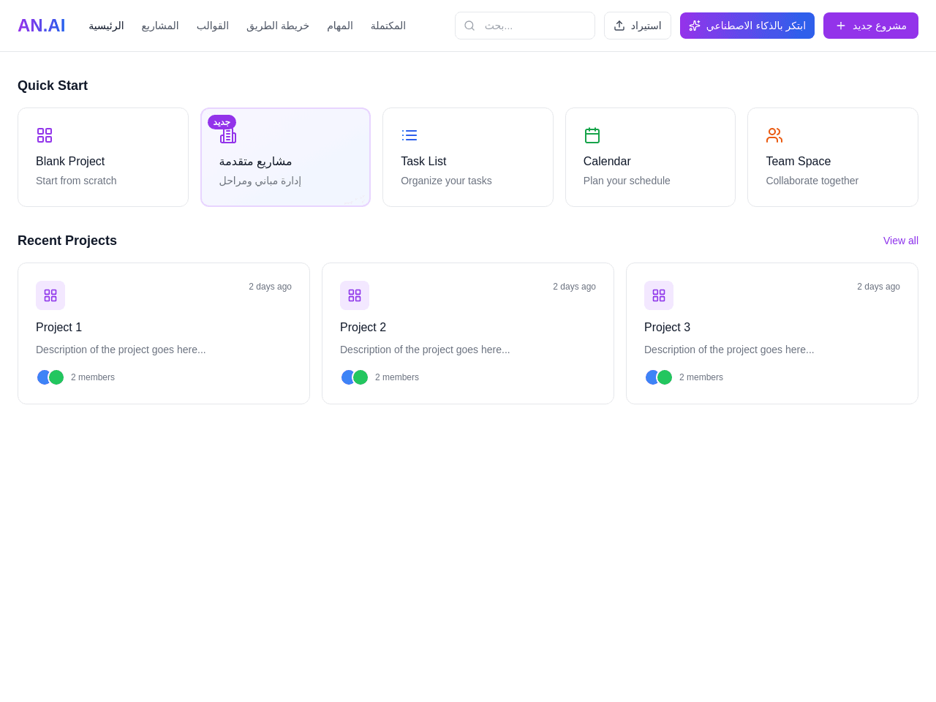Click the استيراد import button
The image size is (936, 702).
point(638,26)
